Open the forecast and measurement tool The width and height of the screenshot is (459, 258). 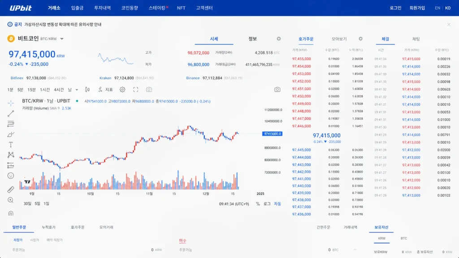point(11,165)
